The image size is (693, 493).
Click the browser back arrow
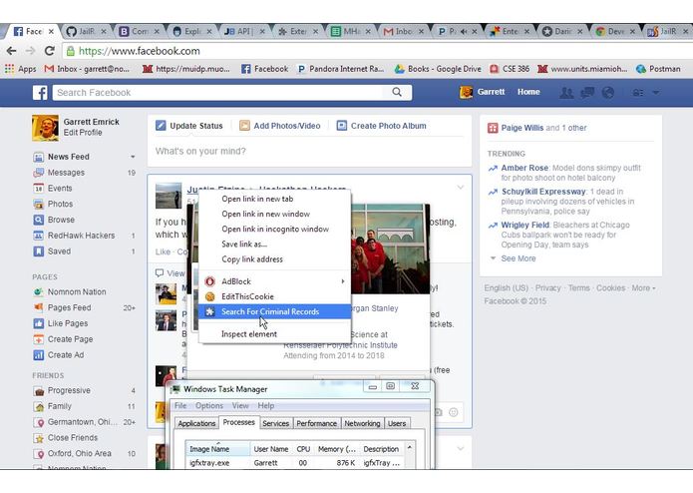pos(12,51)
